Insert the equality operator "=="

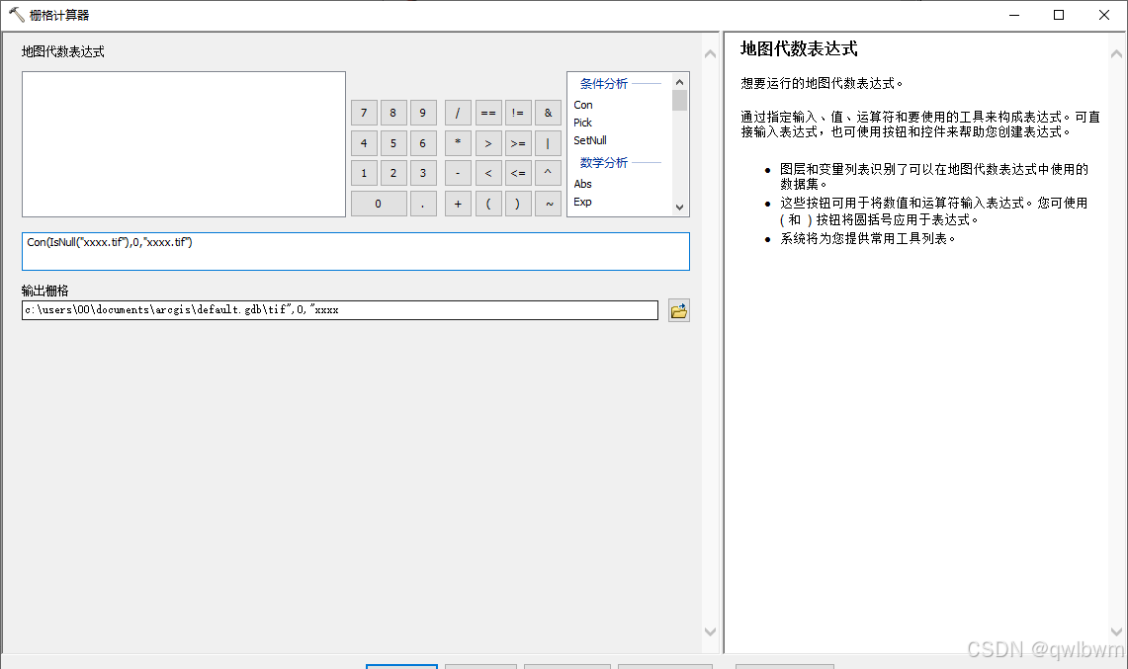[487, 112]
